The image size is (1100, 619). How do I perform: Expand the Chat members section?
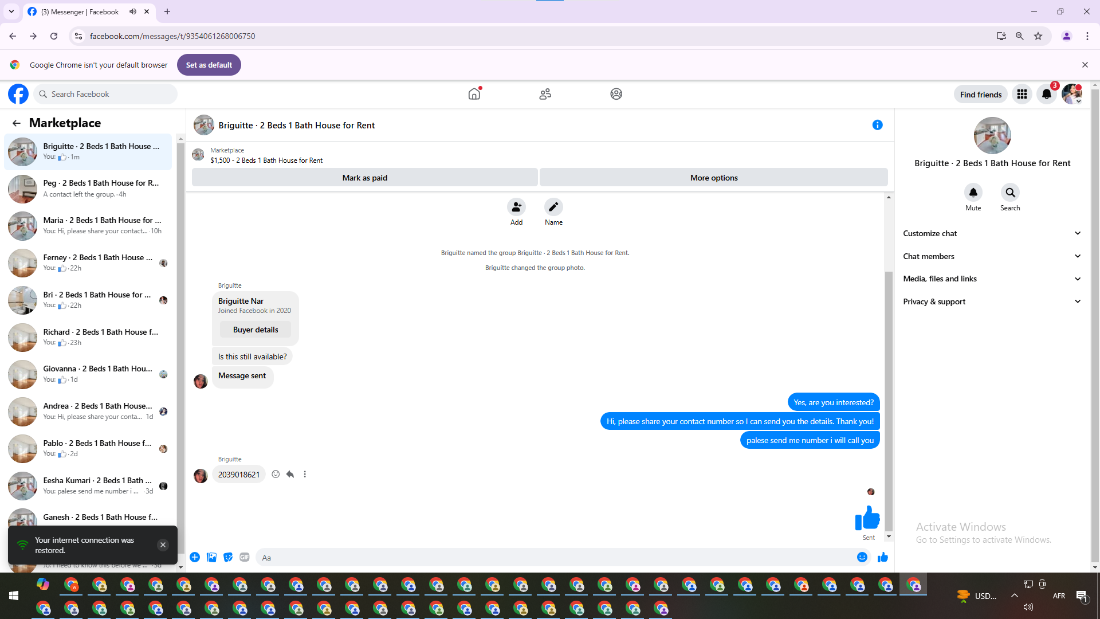point(992,256)
